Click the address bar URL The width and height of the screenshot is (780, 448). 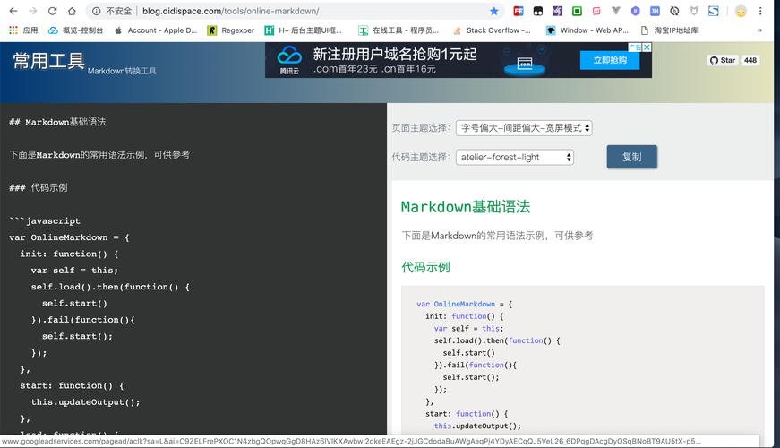(230, 11)
